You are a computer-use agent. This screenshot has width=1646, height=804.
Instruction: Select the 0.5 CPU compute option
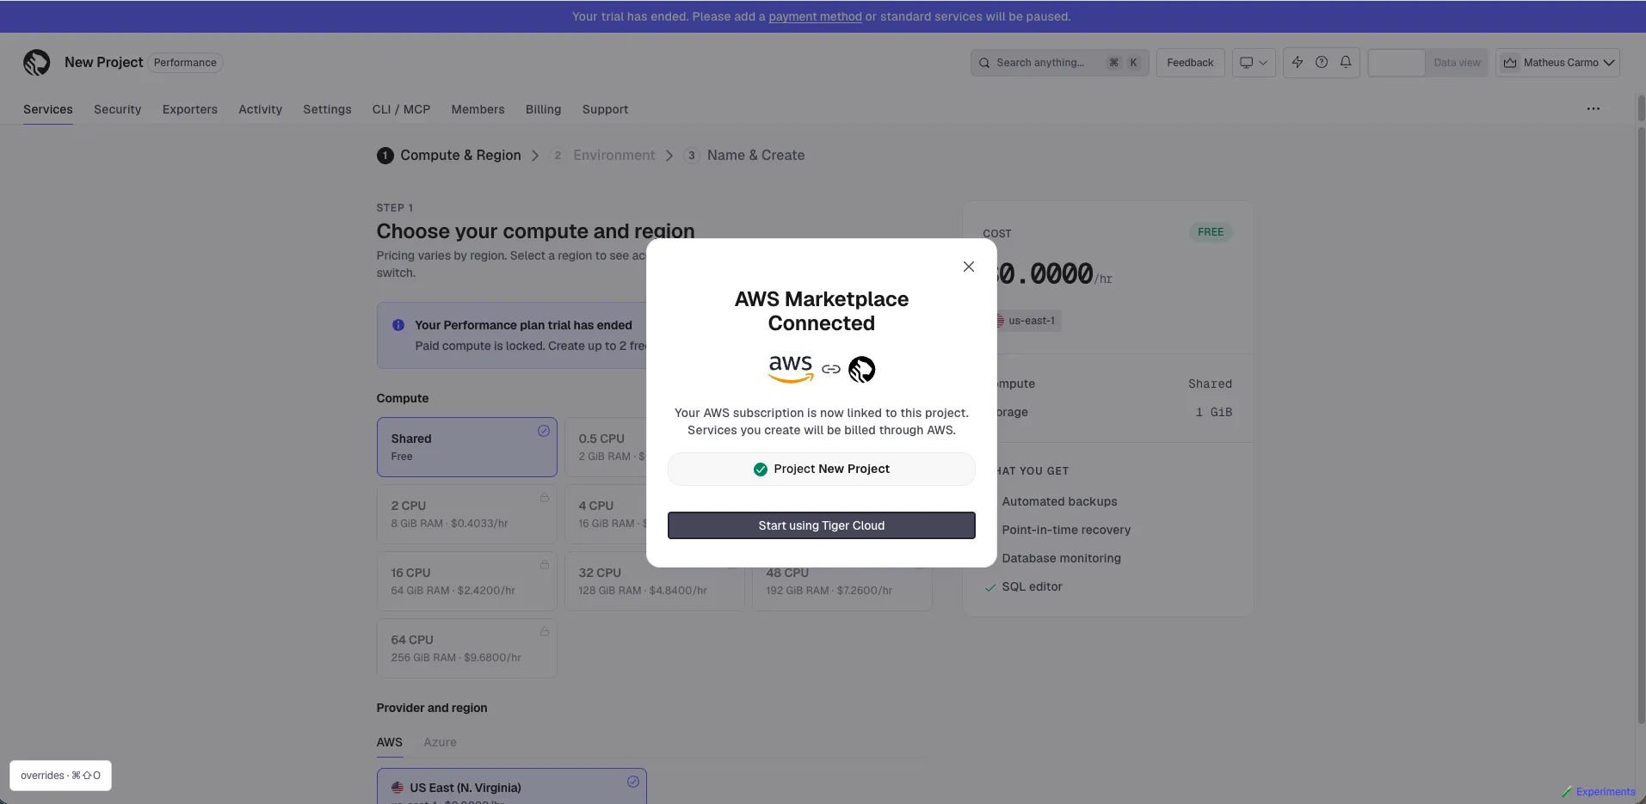coord(605,447)
